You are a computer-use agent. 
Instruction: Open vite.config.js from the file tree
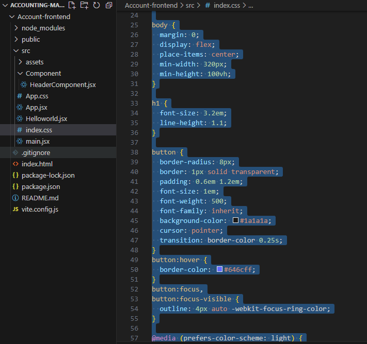tap(40, 209)
